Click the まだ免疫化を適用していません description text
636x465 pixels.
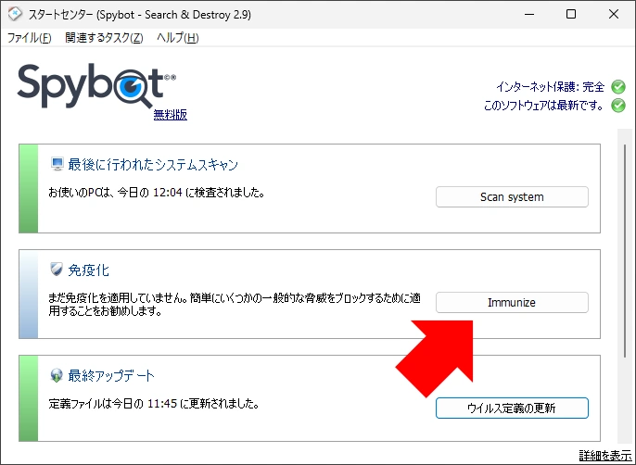(x=235, y=305)
